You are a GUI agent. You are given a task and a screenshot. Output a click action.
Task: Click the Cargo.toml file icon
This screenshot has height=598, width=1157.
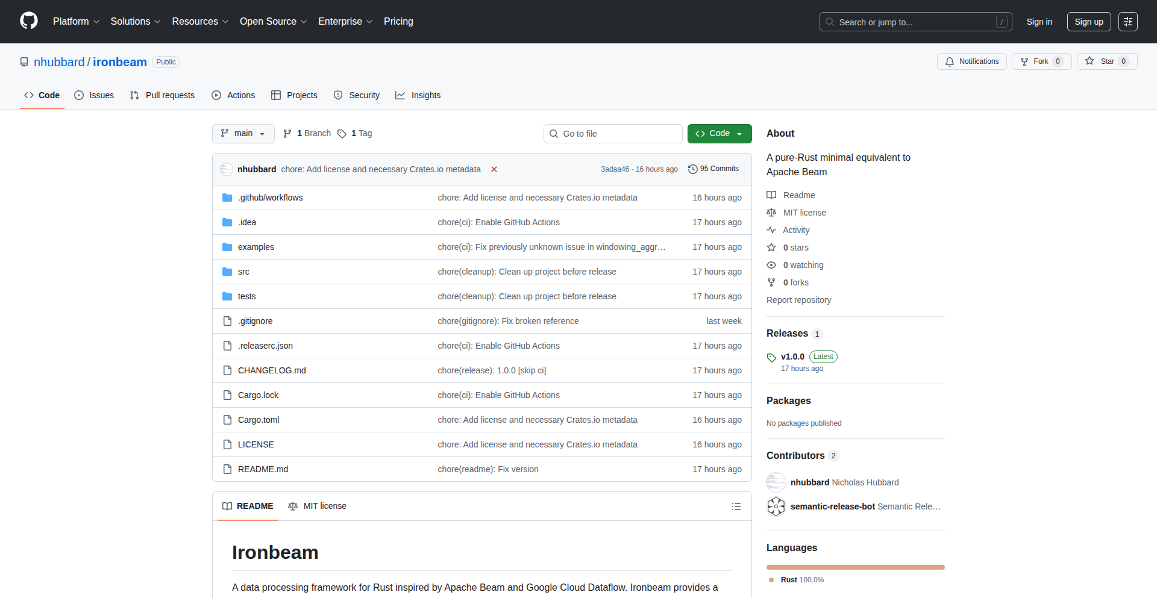click(x=227, y=420)
